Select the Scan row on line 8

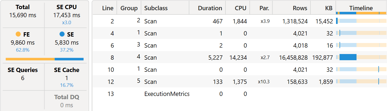coord(239,57)
